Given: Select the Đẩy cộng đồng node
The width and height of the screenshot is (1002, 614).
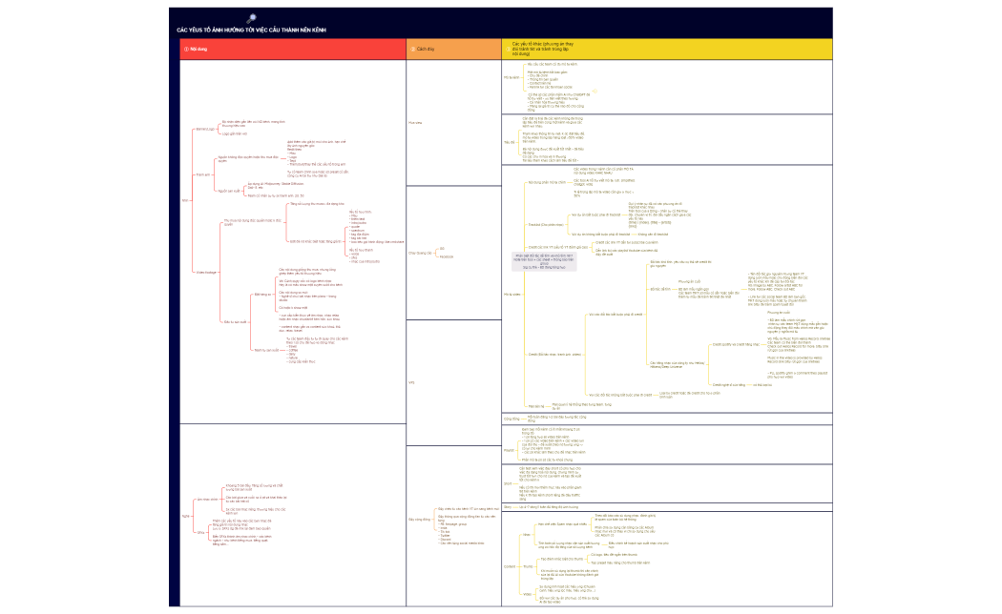Looking at the screenshot, I should [418, 520].
